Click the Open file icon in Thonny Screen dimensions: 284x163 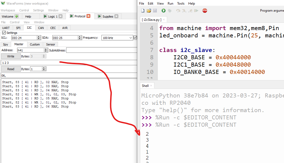coord(149,11)
